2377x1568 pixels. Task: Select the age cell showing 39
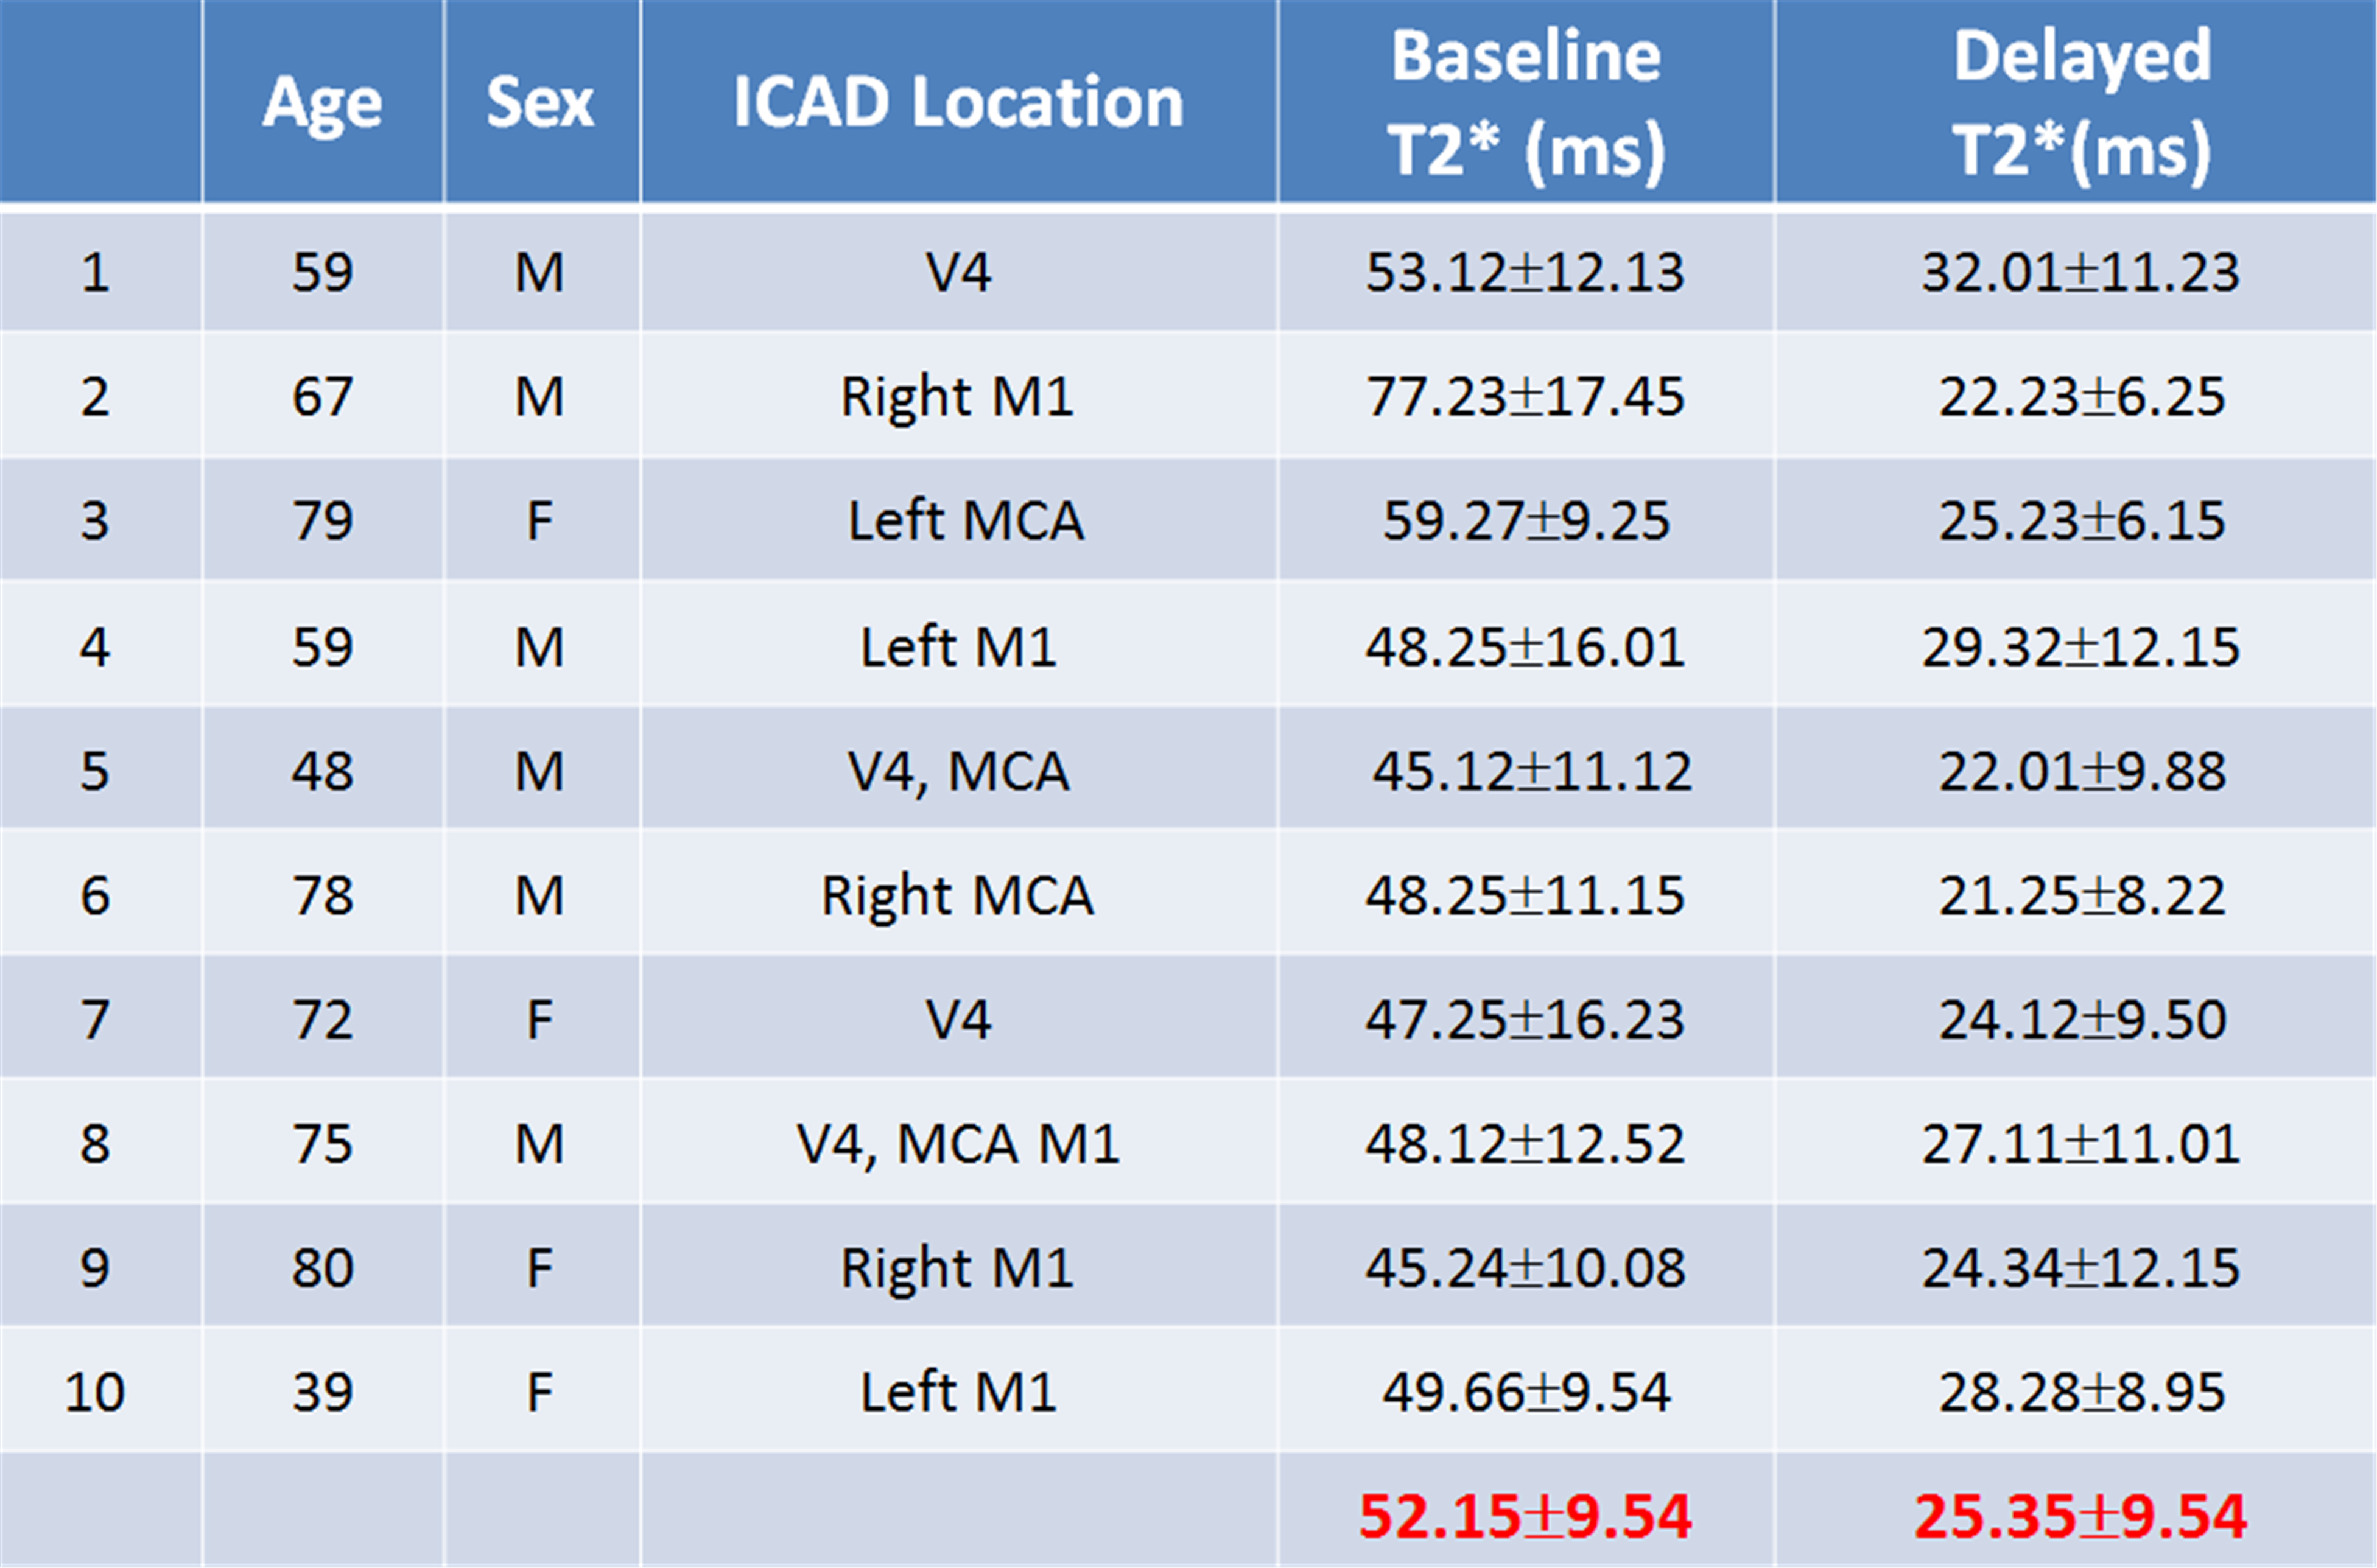coord(322,1392)
